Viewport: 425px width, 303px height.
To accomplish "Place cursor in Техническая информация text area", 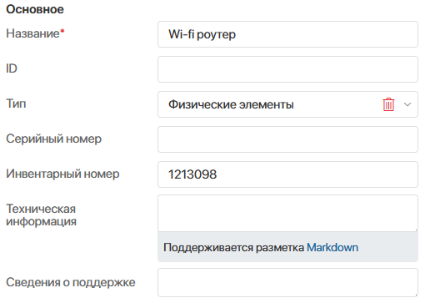I will pyautogui.click(x=287, y=214).
